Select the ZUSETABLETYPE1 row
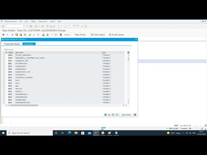 63,103
